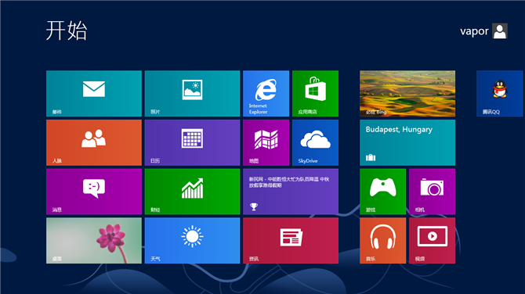Open the Photos tile

pos(192,93)
